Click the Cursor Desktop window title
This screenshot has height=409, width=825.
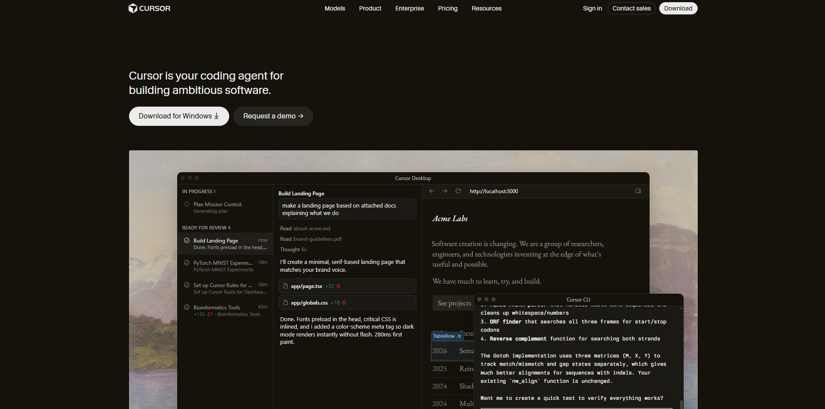pyautogui.click(x=413, y=178)
